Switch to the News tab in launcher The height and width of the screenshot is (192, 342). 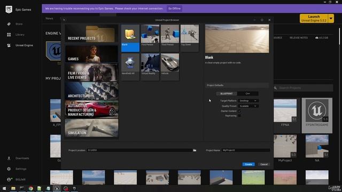(x=49, y=19)
